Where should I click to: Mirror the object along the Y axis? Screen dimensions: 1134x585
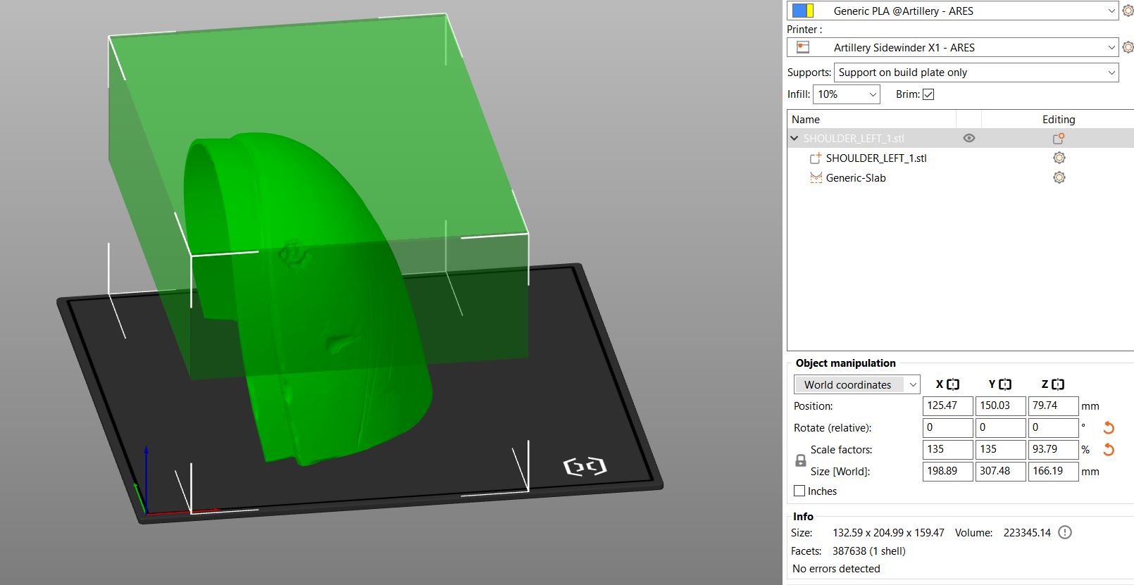(x=1005, y=384)
